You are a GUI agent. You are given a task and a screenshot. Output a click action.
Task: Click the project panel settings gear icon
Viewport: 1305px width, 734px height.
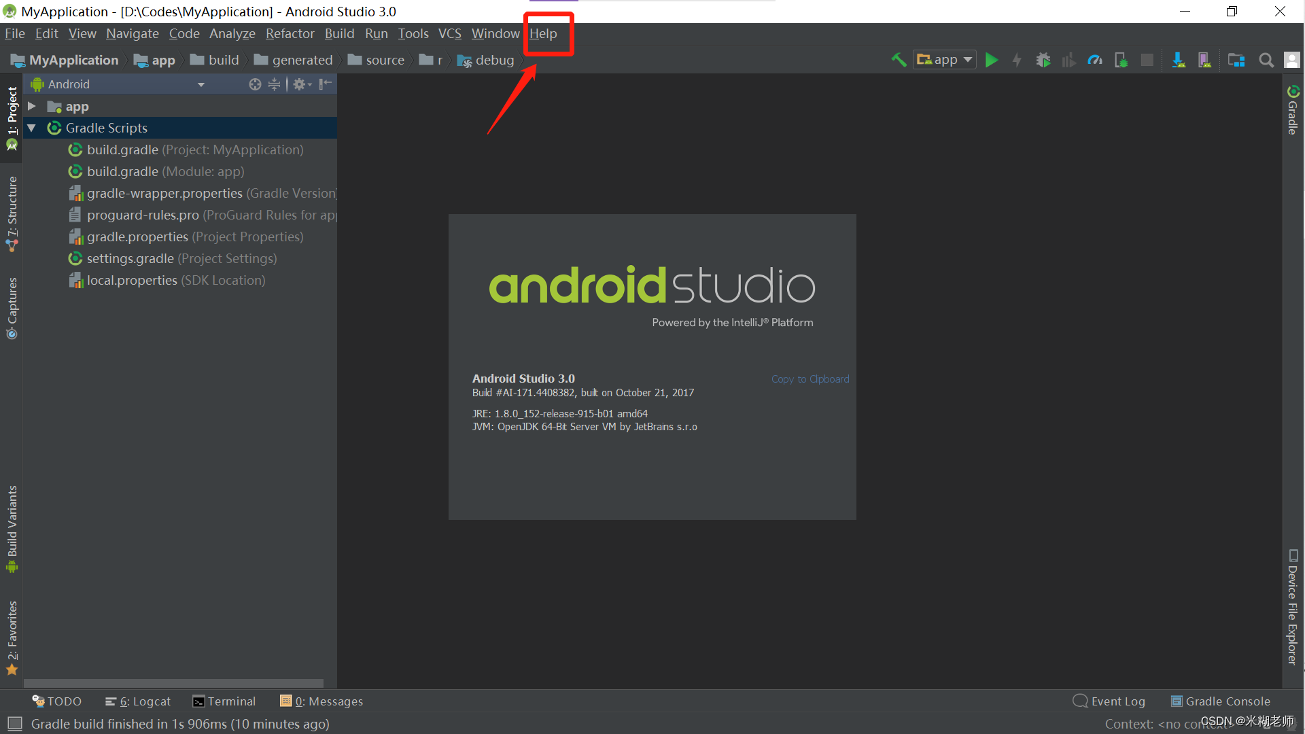coord(299,84)
